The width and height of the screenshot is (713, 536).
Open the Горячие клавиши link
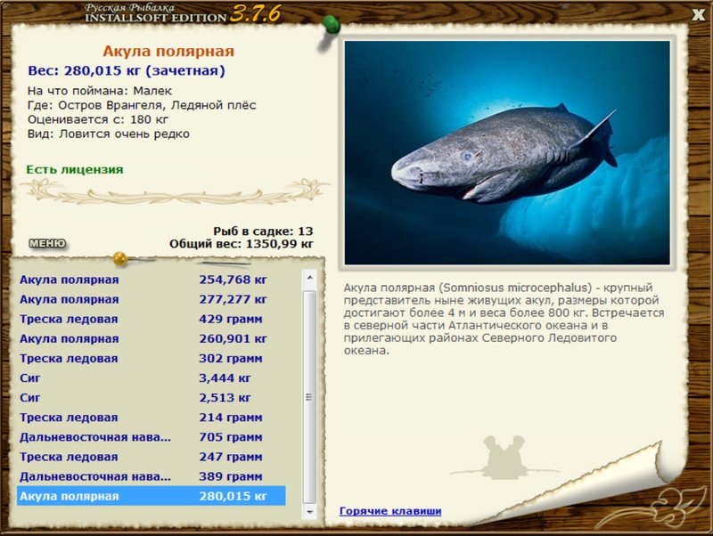(390, 511)
